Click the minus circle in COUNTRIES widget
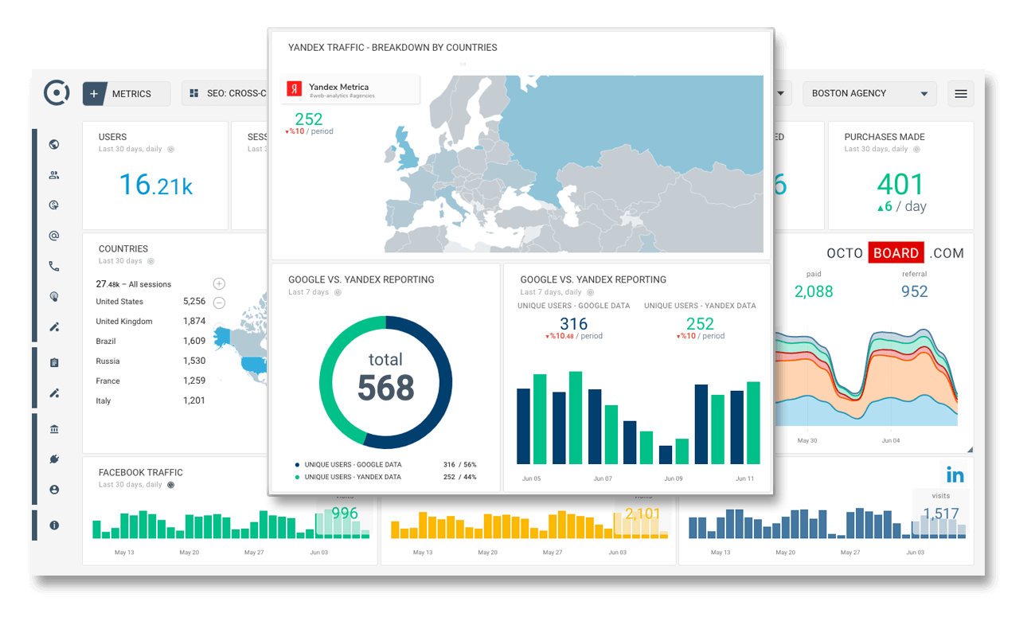1035x617 pixels. [219, 303]
